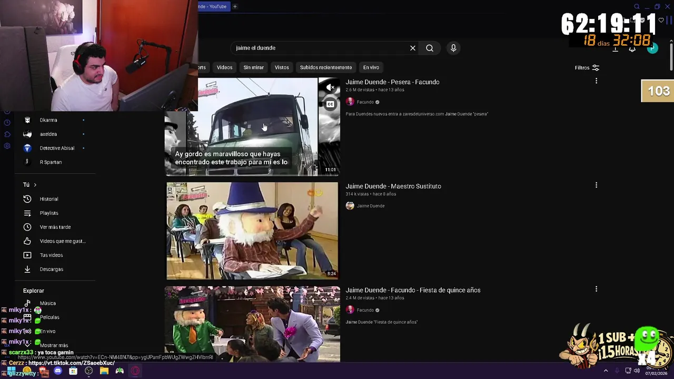Open a new browser tab with plus
674x379 pixels.
pos(235,6)
